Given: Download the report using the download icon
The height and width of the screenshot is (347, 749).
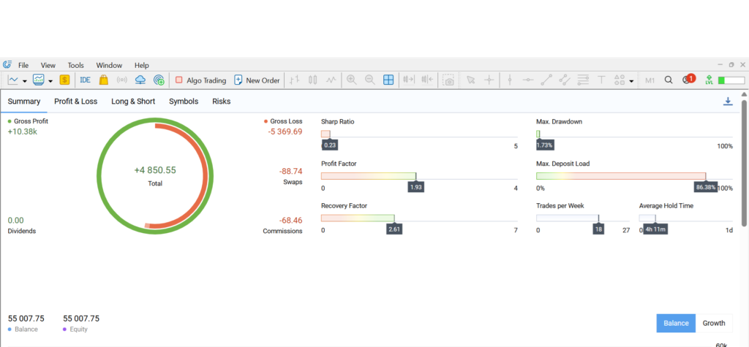Looking at the screenshot, I should pos(728,102).
